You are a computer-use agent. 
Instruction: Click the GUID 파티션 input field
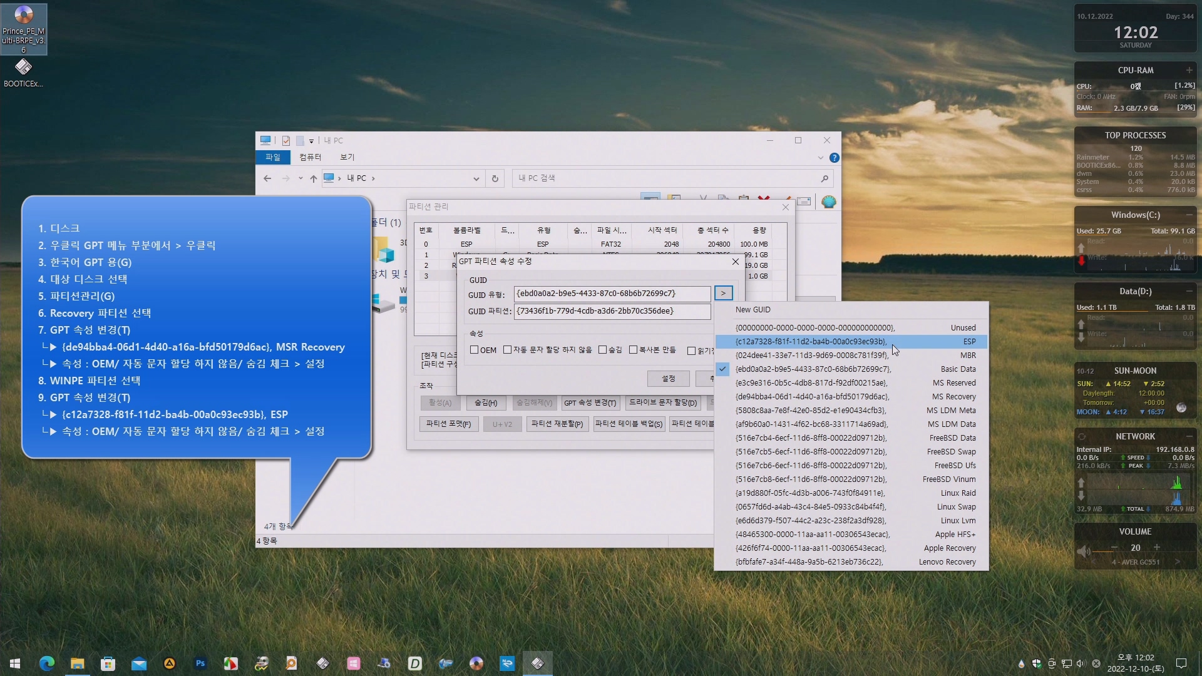click(612, 311)
